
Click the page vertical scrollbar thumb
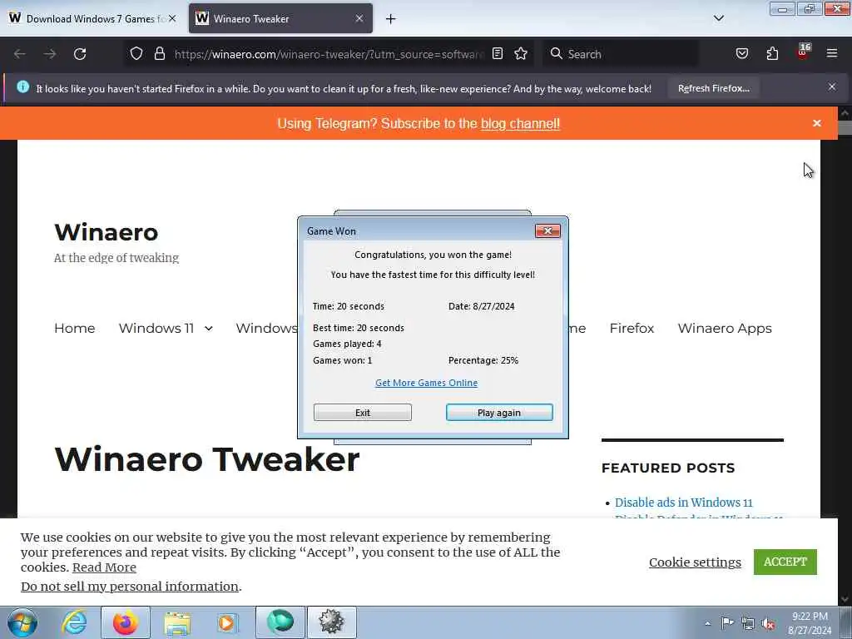coord(845,127)
